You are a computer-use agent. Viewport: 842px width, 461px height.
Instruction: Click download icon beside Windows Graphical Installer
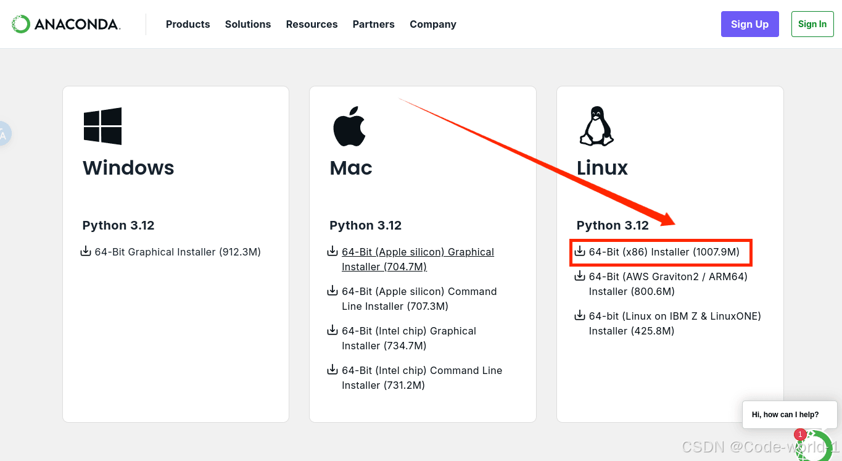click(x=86, y=251)
